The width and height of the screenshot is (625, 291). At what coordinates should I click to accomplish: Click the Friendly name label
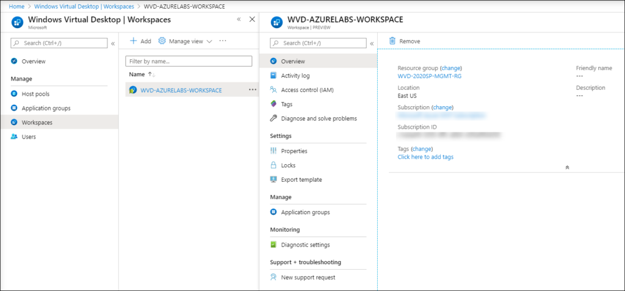tap(594, 68)
